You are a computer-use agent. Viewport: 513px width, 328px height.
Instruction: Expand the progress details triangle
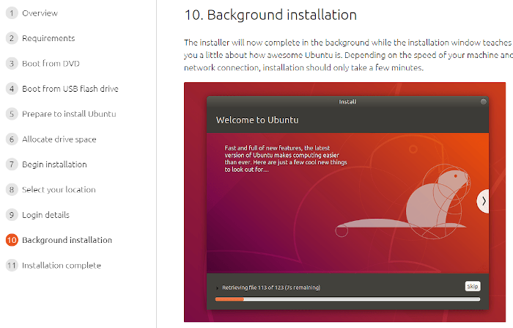217,288
